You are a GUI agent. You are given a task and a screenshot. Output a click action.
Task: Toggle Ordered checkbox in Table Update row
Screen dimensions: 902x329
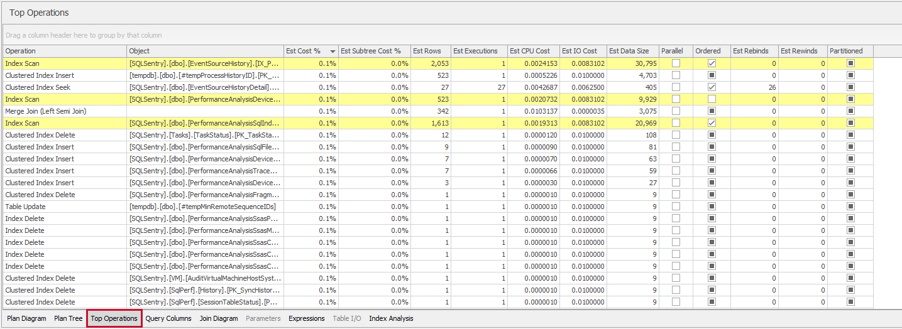(712, 207)
